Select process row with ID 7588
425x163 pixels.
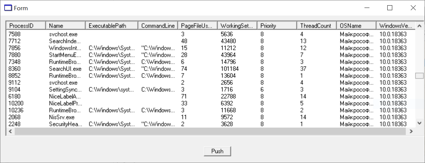(x=211, y=34)
